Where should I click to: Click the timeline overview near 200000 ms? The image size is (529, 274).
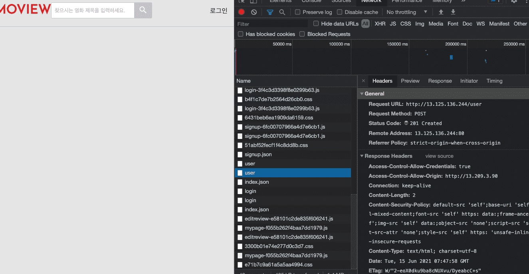pos(451,57)
